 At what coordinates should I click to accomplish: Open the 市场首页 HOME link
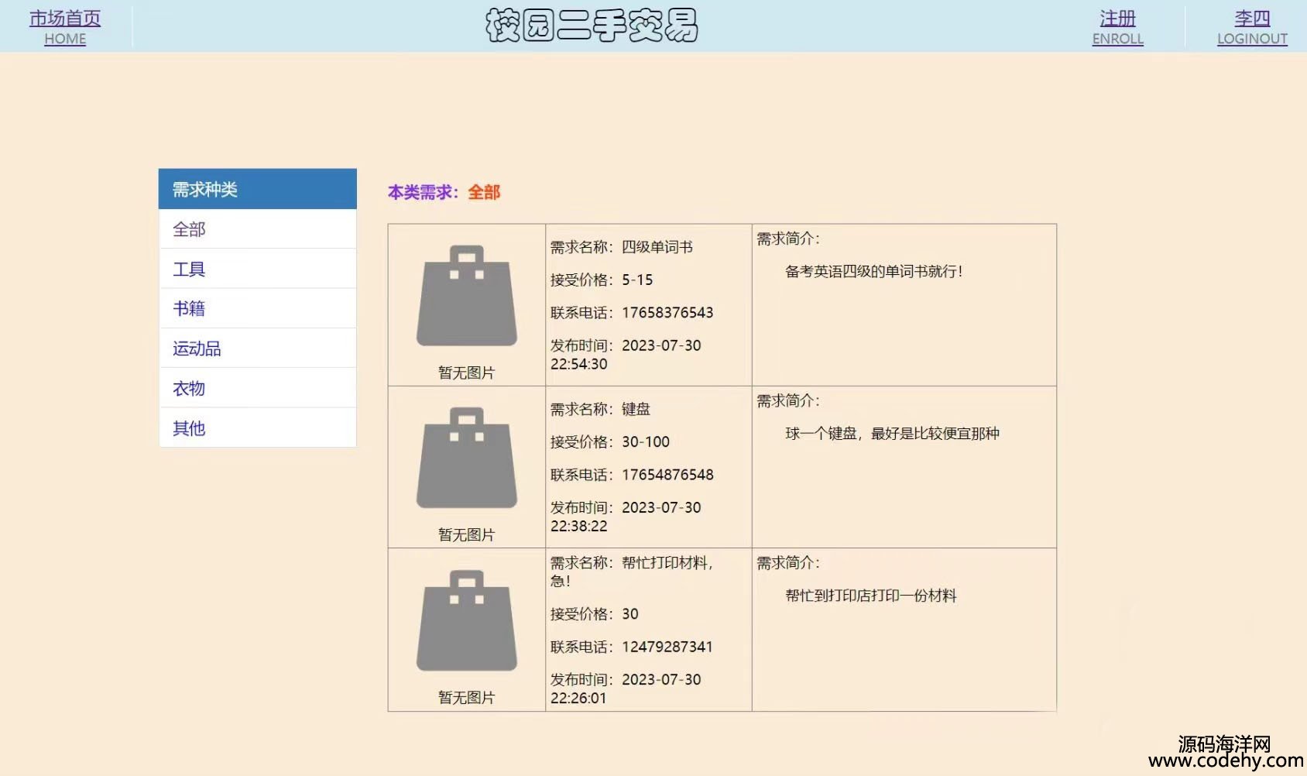click(65, 27)
